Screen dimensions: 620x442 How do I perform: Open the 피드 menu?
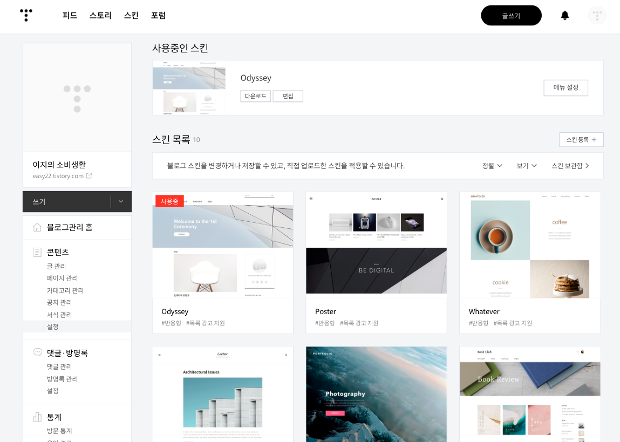coord(70,16)
